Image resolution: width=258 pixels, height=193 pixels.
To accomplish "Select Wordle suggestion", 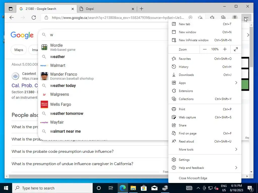I will (x=103, y=47).
